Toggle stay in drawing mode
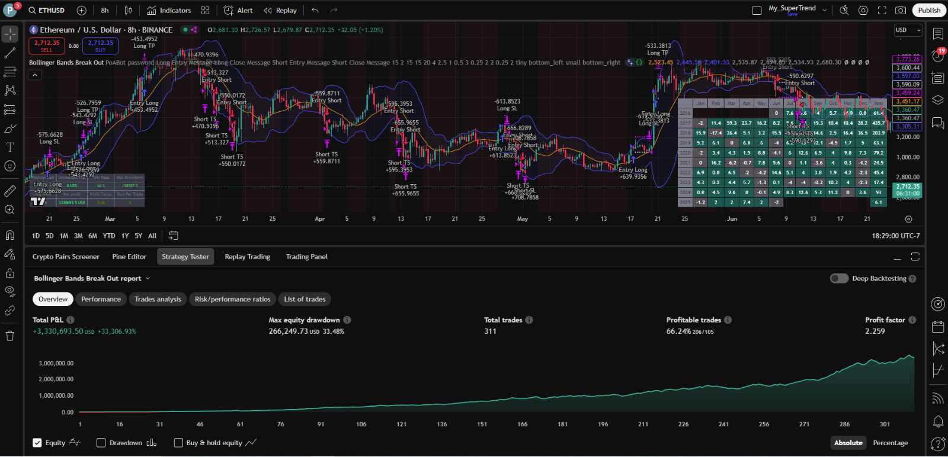The height and width of the screenshot is (457, 948). [10, 254]
